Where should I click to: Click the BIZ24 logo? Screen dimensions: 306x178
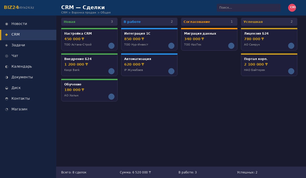[11, 7]
